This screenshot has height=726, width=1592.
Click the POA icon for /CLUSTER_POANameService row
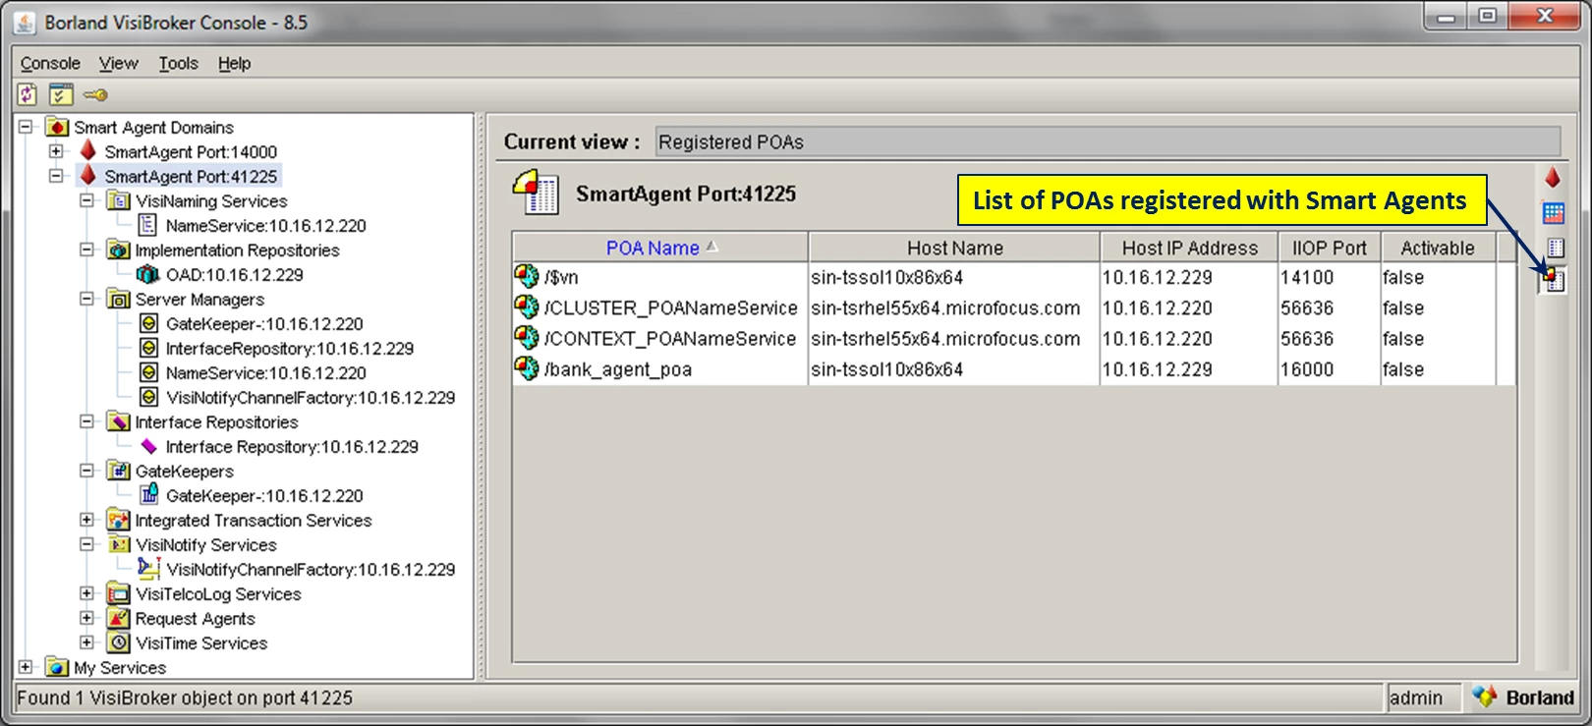(527, 307)
